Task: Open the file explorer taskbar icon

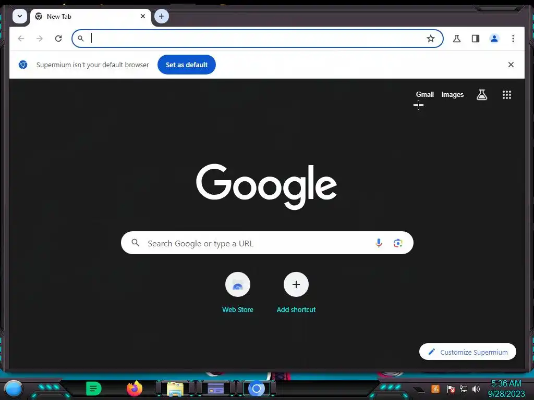Action: pyautogui.click(x=175, y=389)
